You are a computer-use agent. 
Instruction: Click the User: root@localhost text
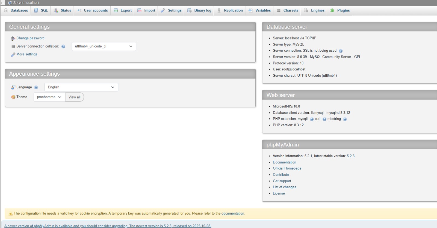pyautogui.click(x=289, y=69)
